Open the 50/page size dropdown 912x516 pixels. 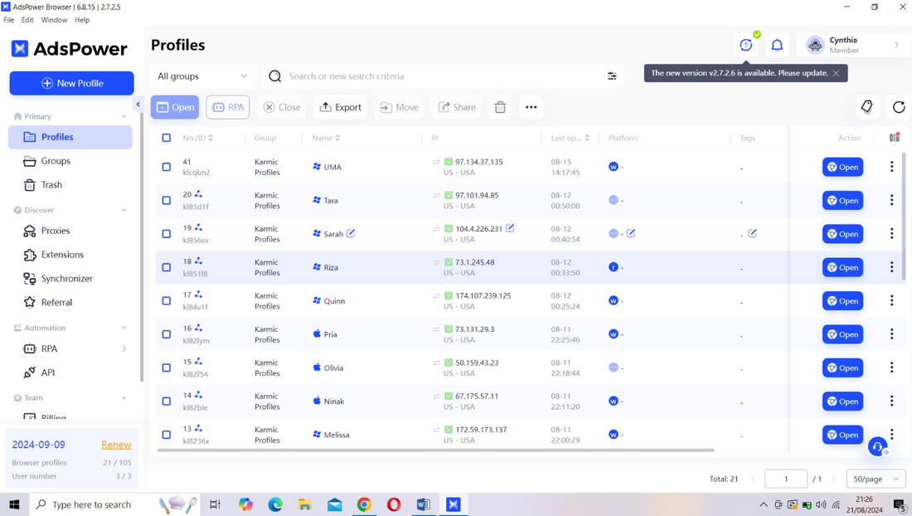click(876, 479)
